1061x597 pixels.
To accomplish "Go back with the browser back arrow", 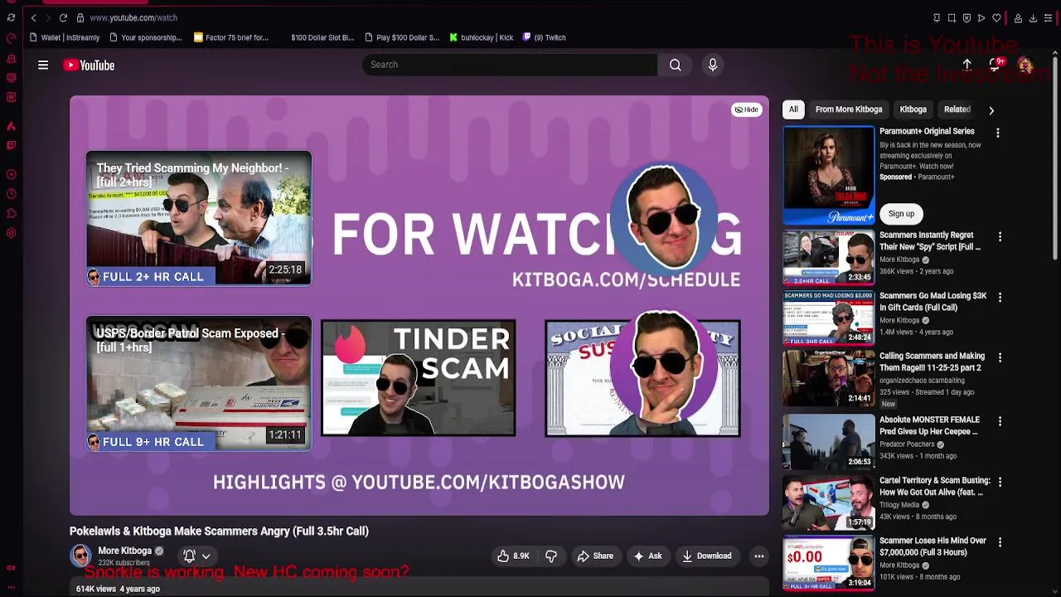I will (34, 17).
